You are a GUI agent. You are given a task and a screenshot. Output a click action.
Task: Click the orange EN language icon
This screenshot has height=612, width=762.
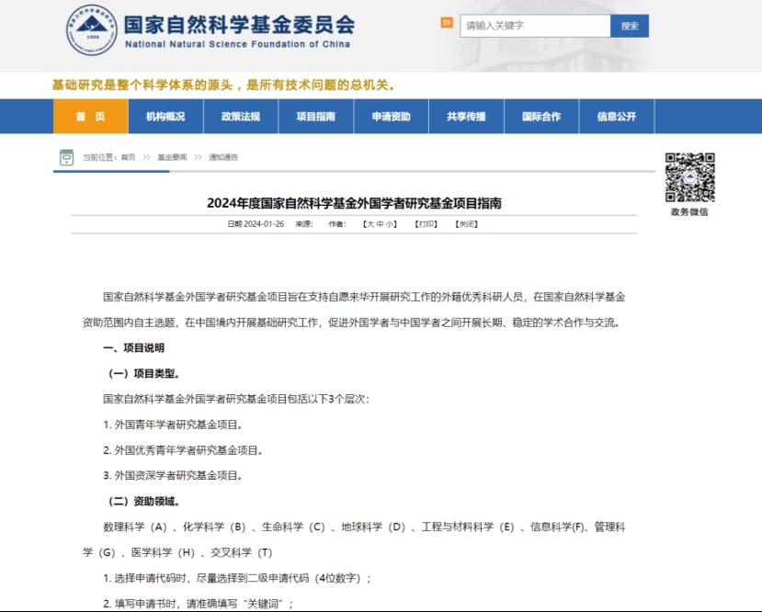[447, 23]
